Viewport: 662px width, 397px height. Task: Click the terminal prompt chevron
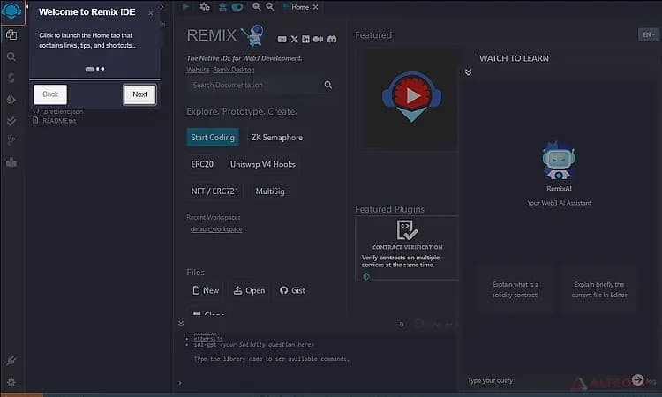180,383
